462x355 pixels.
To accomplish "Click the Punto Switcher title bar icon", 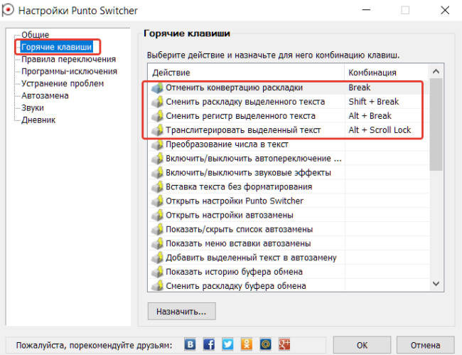I will click(x=8, y=10).
